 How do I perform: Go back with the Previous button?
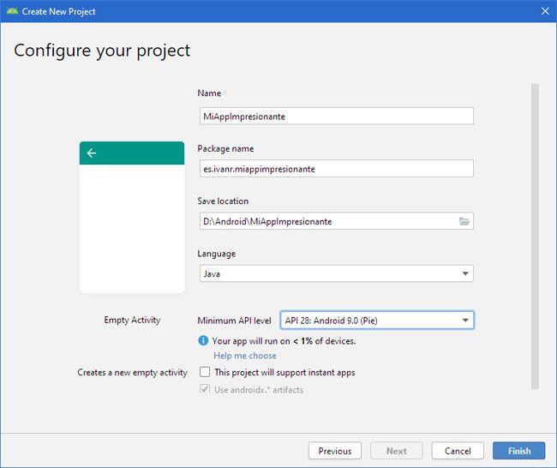[x=335, y=451]
